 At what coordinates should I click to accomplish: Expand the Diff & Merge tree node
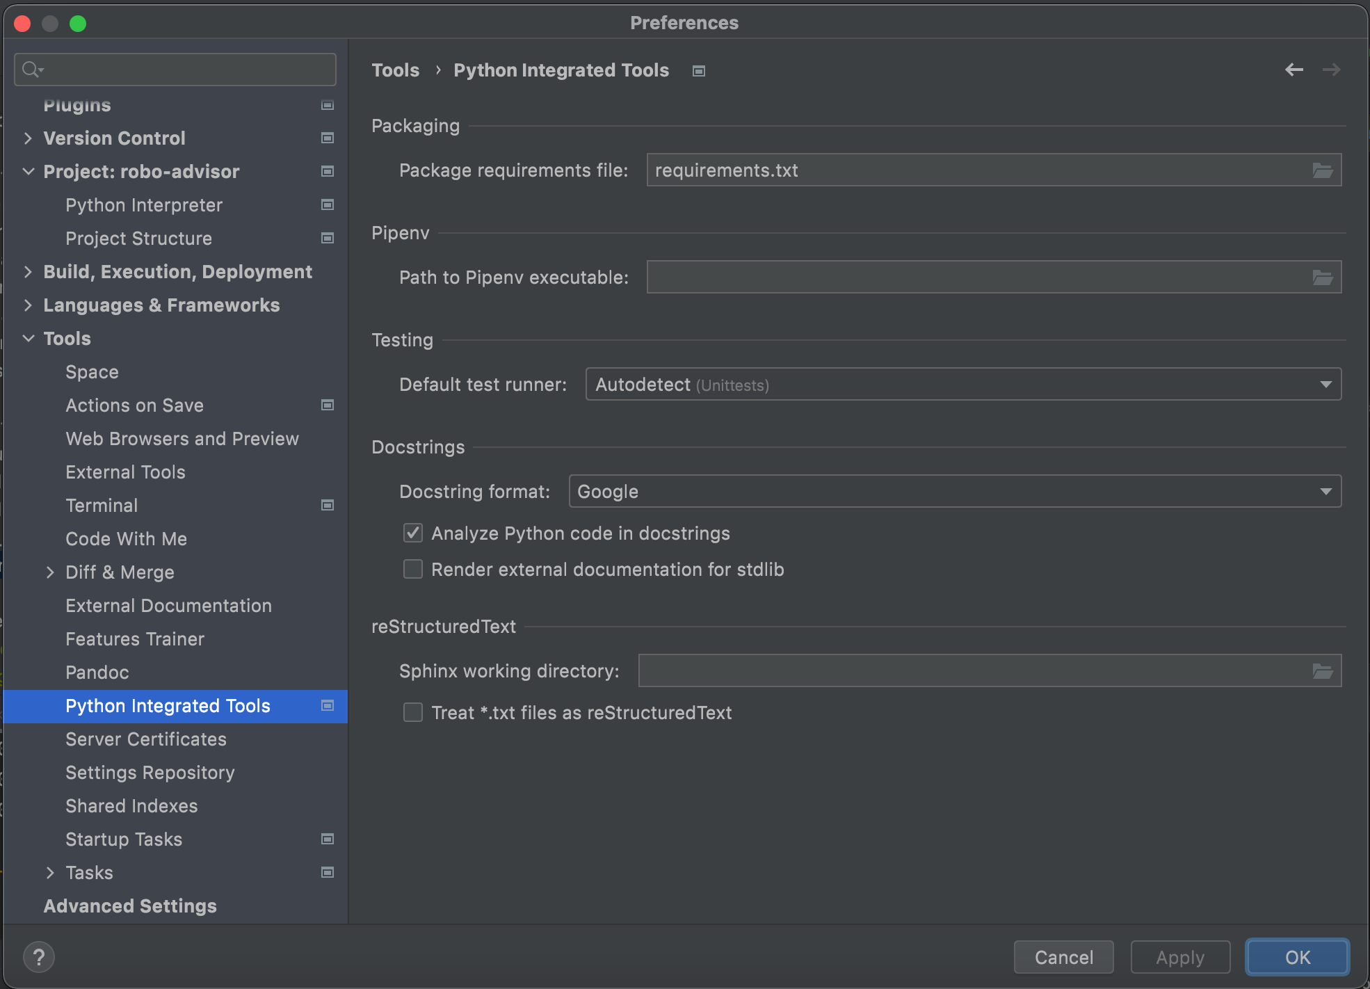[x=50, y=572]
